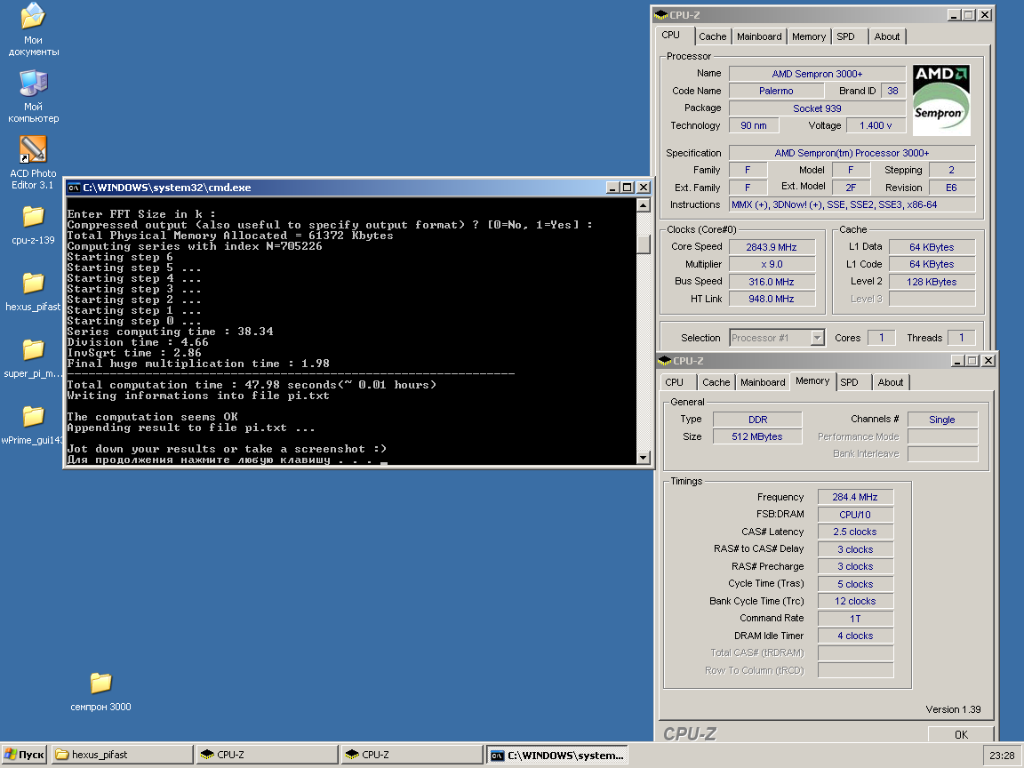Maximize the cmd.exe window
The height and width of the screenshot is (768, 1024).
pos(628,188)
